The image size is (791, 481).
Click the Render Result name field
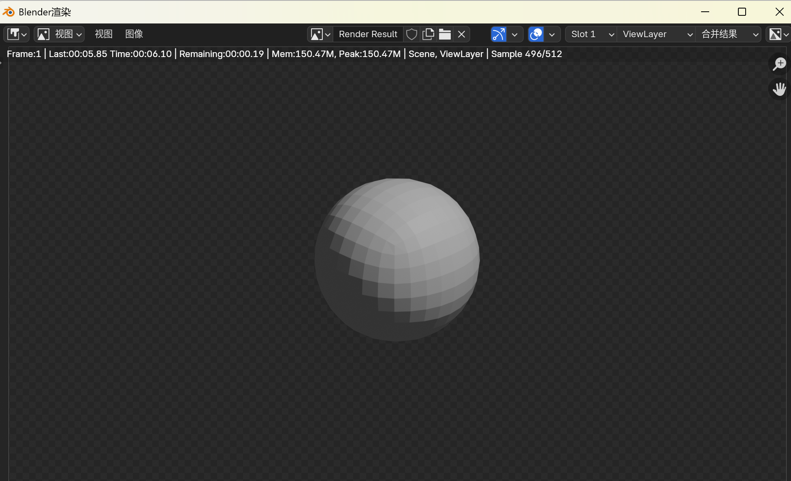tap(368, 34)
